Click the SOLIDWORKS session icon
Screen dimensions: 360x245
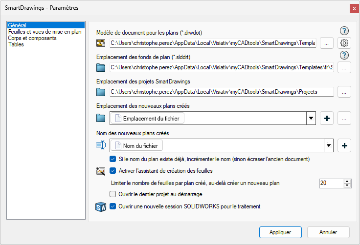tap(101, 207)
